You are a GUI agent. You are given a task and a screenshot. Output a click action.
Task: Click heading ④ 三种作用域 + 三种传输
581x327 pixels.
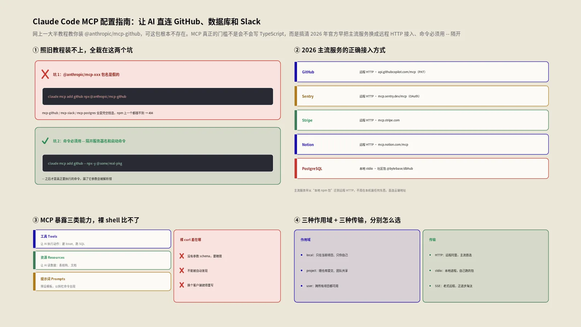[348, 220]
